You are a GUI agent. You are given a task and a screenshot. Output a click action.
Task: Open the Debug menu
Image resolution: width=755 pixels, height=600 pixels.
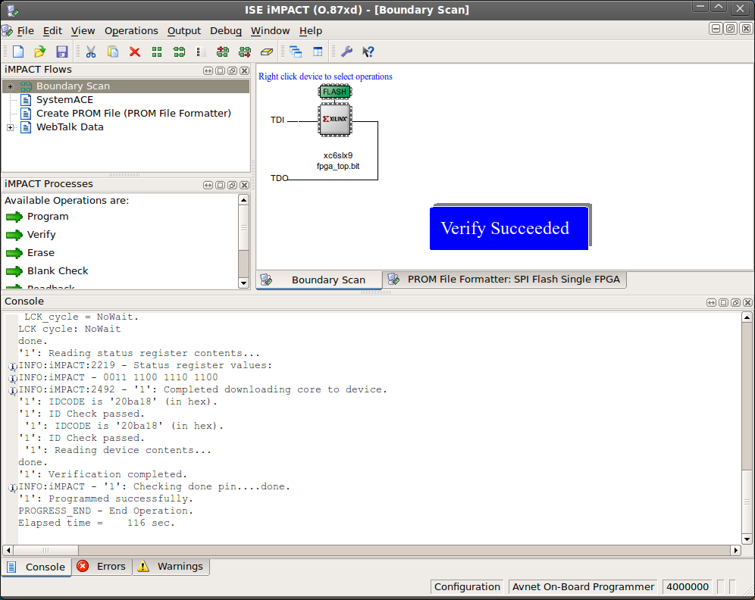[226, 31]
